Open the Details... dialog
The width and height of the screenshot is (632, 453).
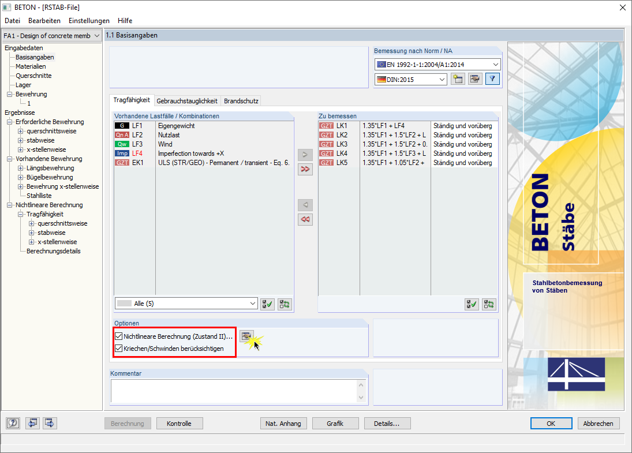pyautogui.click(x=387, y=424)
